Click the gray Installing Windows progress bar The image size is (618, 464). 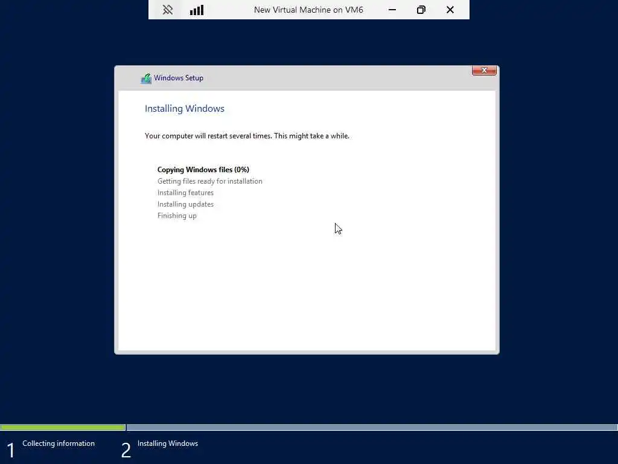coord(372,427)
